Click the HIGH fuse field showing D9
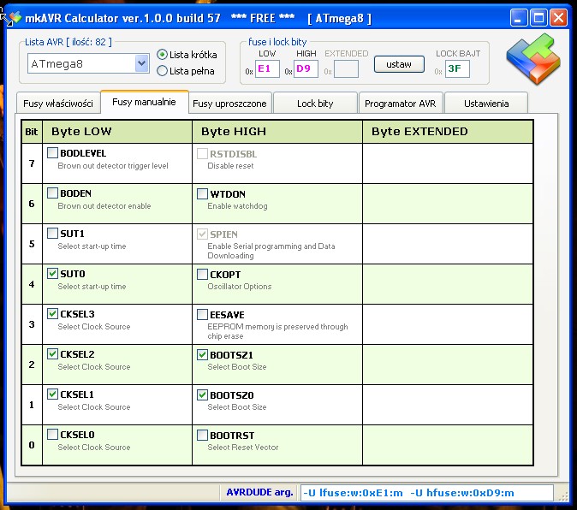 (306, 68)
